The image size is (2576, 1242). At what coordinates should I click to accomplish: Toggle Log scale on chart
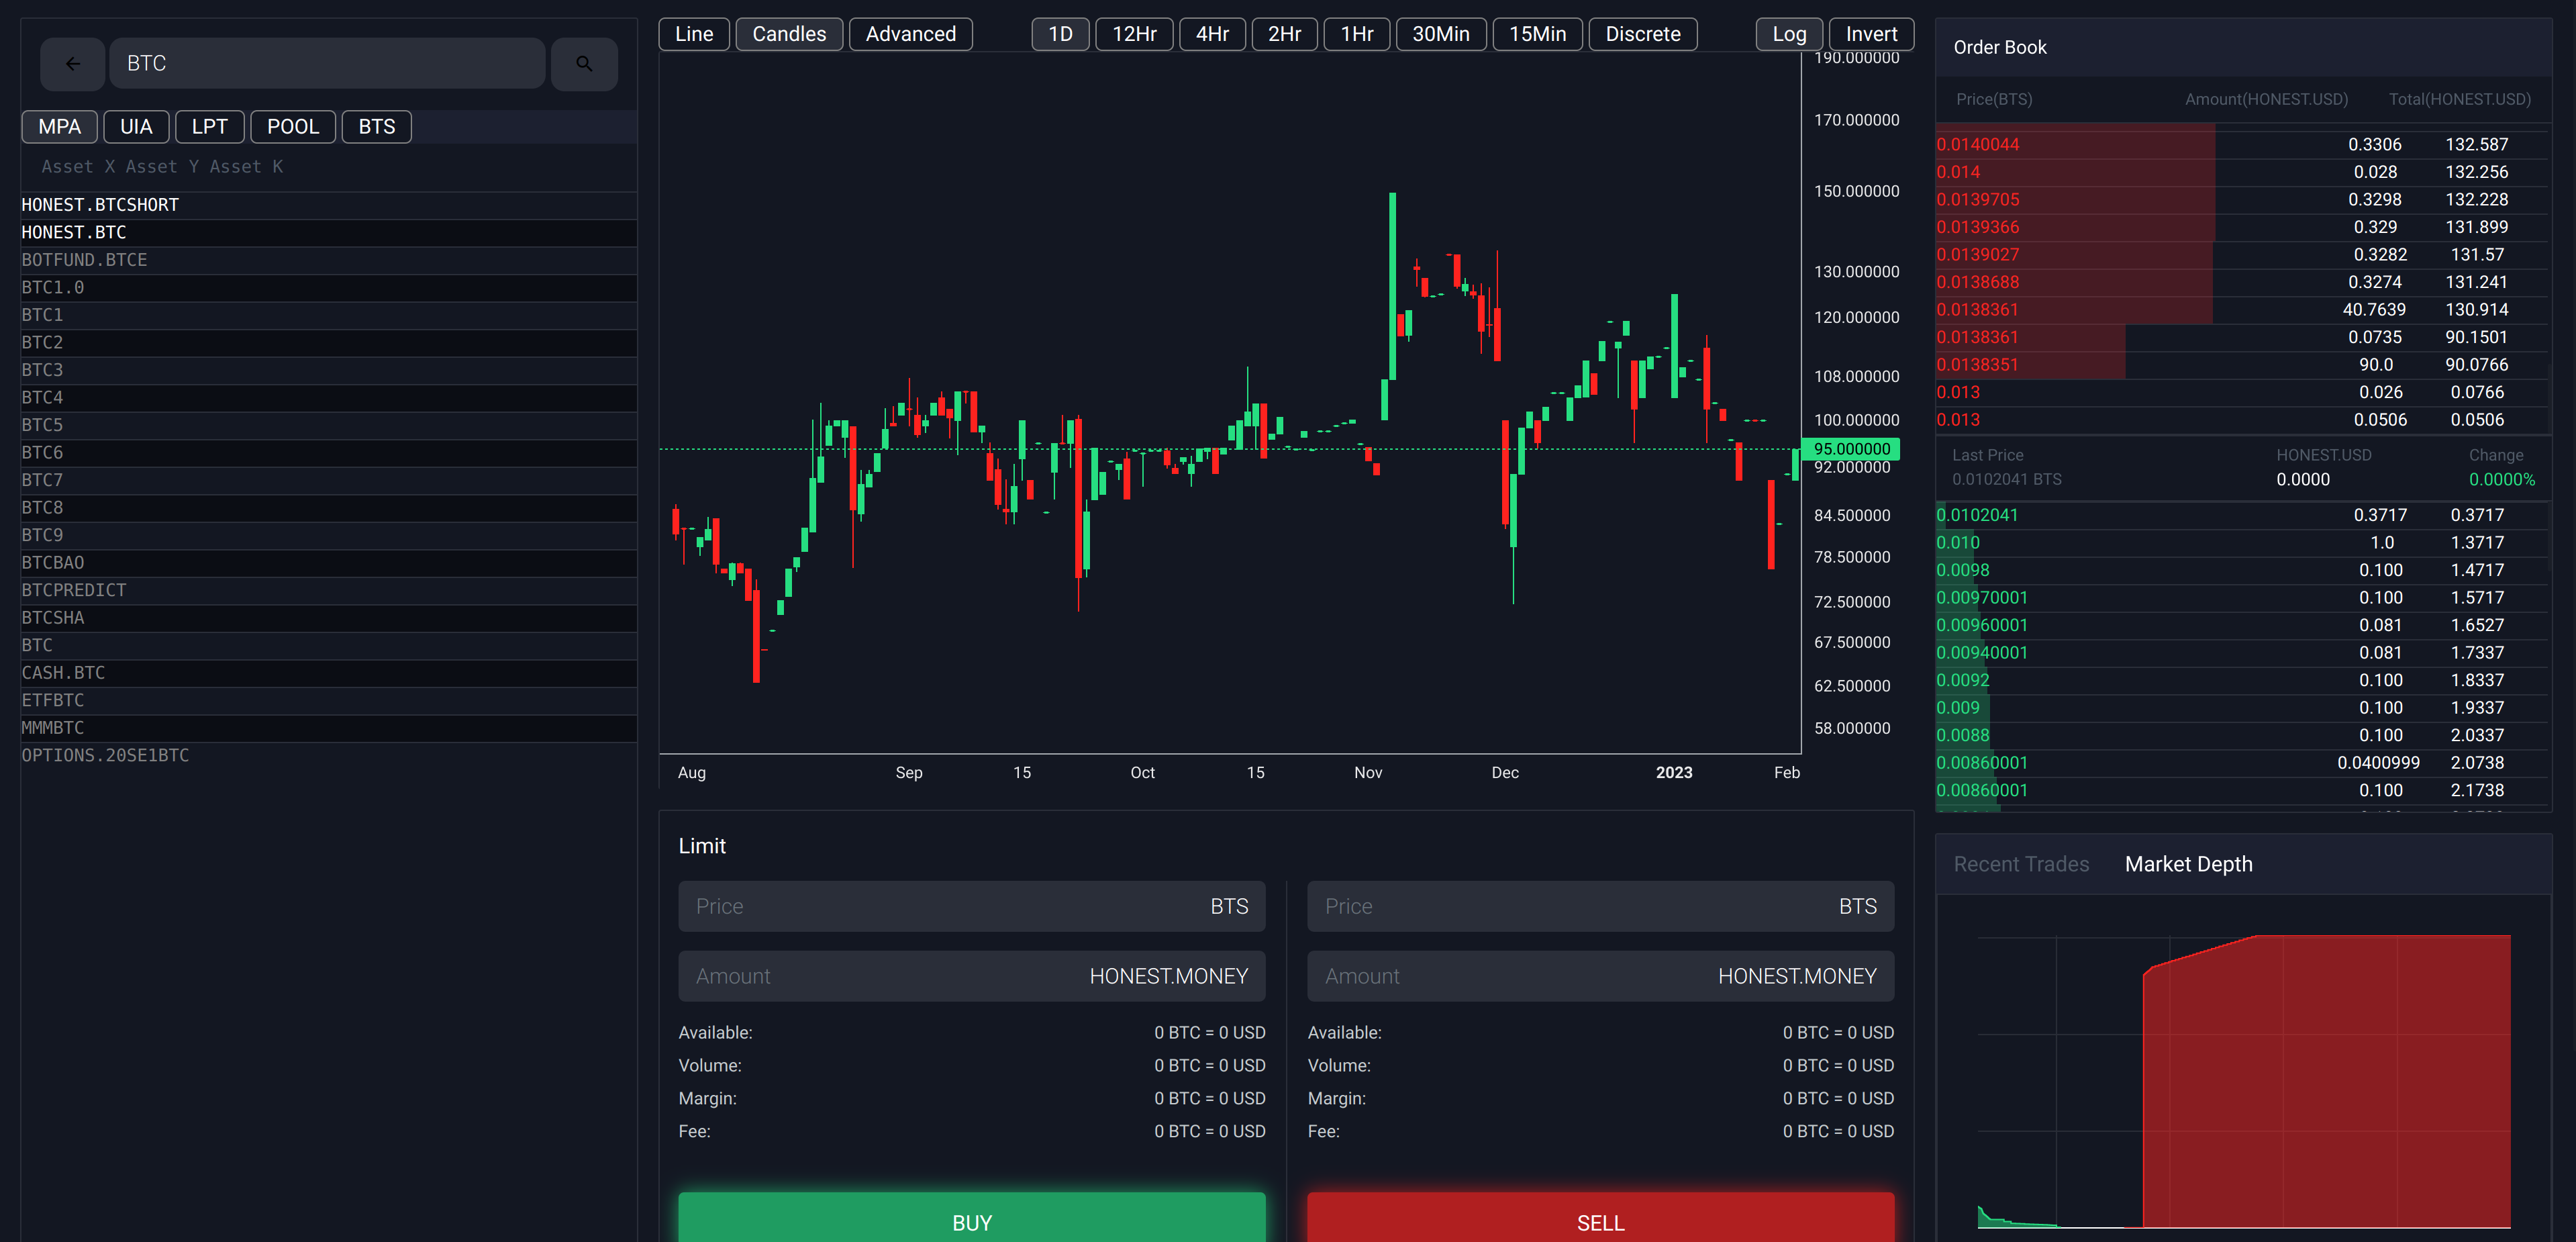(x=1788, y=34)
